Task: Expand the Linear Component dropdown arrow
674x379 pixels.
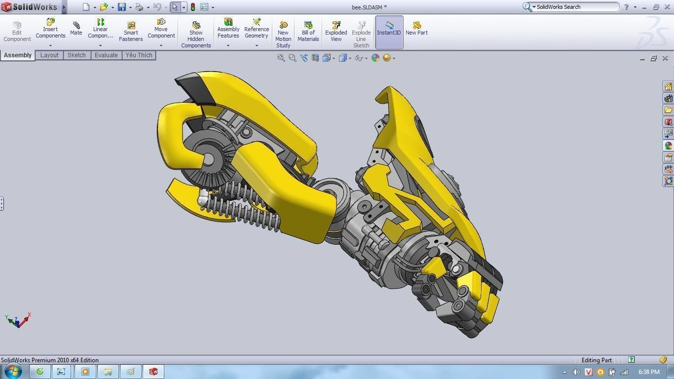Action: [x=100, y=46]
